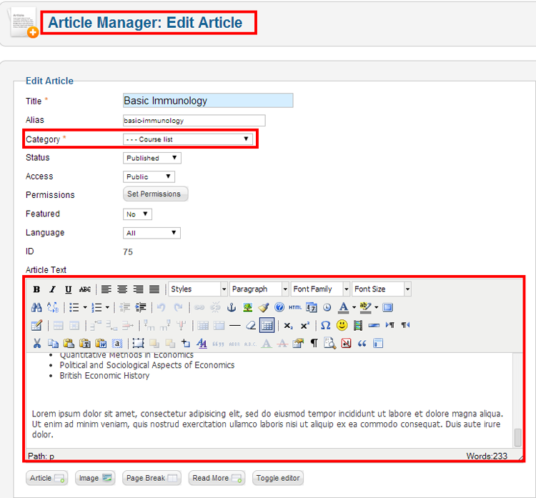Screen dimensions: 536x498
Task: Click the Set Permissions button
Action: pyautogui.click(x=155, y=194)
